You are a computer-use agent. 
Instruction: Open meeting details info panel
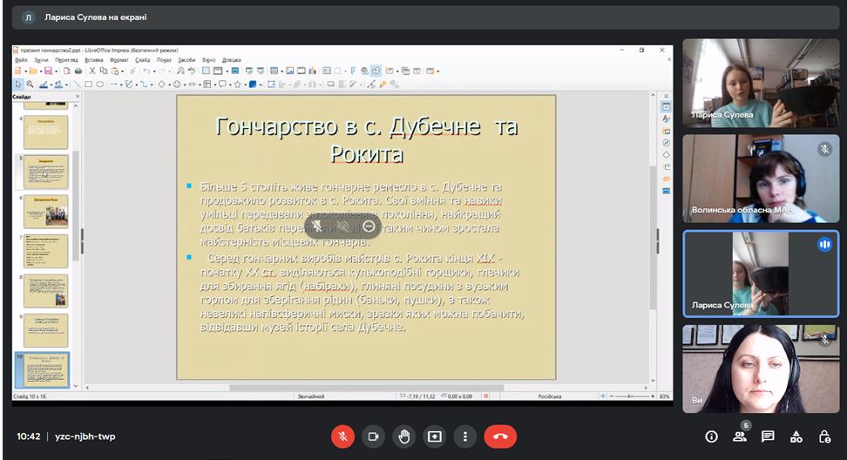tap(711, 436)
